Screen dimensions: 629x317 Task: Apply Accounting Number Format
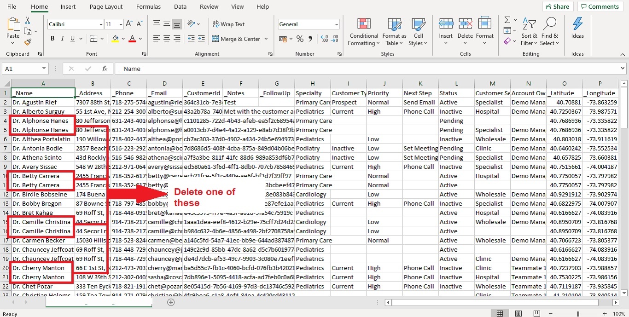click(283, 39)
